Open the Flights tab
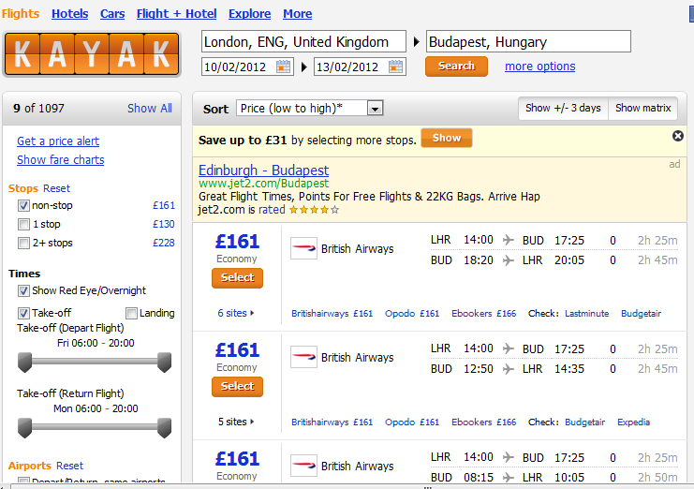 click(x=21, y=14)
